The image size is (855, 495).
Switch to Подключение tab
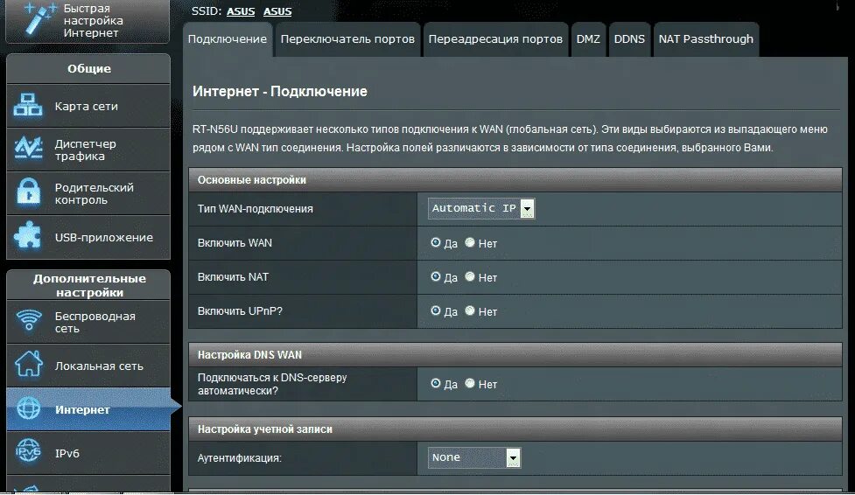(228, 39)
